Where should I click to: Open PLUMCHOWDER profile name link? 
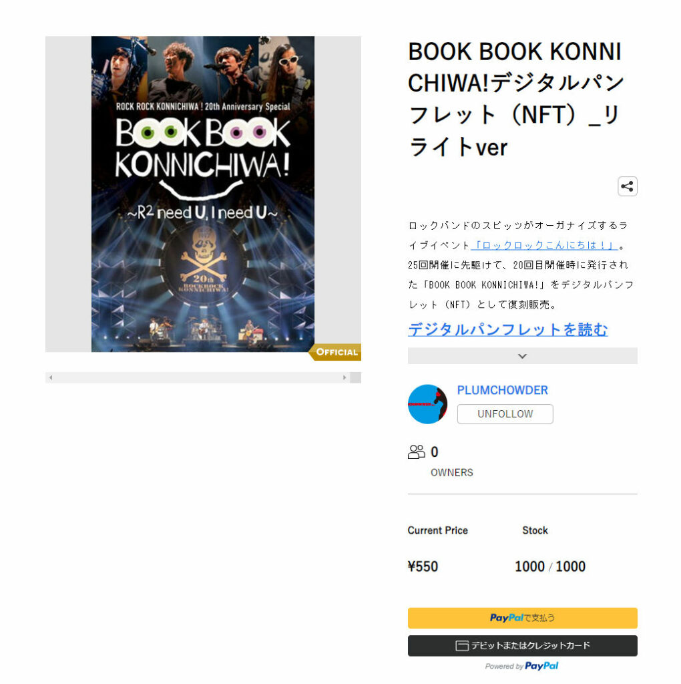pos(502,390)
